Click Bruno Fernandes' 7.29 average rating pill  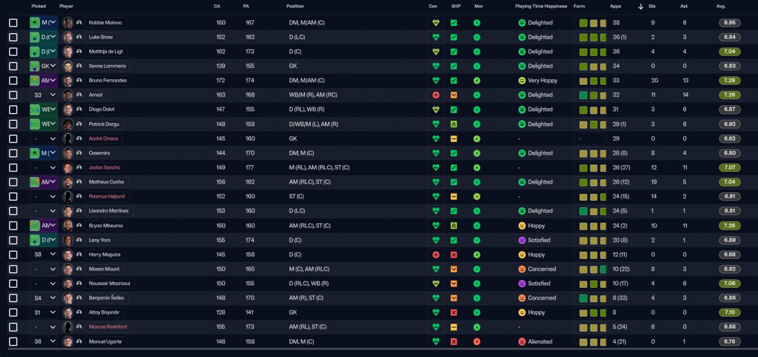(730, 81)
